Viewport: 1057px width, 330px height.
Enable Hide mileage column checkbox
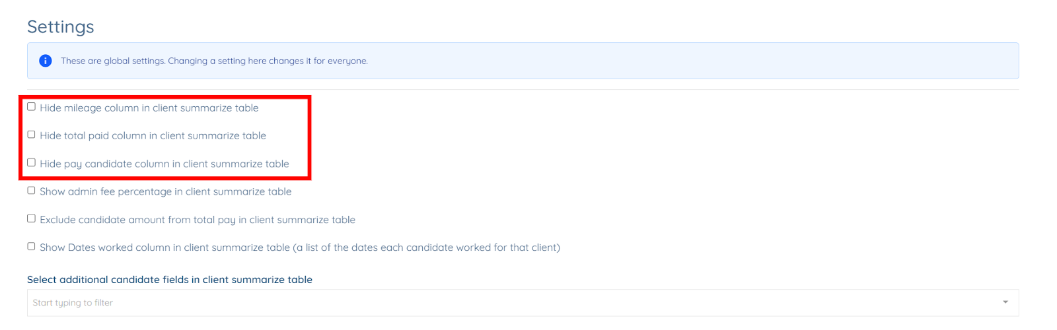click(x=31, y=107)
